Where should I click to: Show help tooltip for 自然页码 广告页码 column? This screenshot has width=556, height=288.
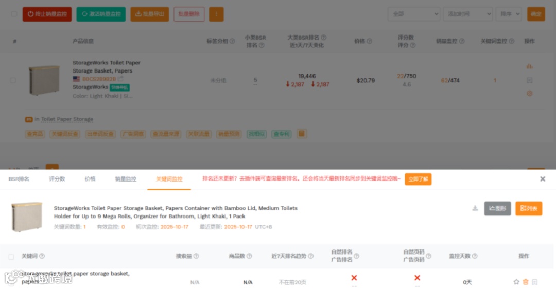click(428, 256)
